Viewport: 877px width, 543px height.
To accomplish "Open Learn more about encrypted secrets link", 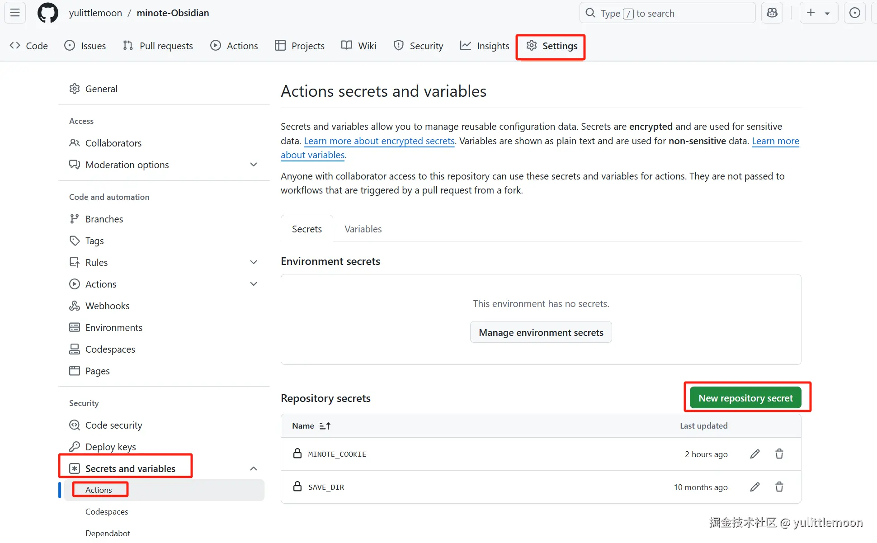I will tap(379, 141).
